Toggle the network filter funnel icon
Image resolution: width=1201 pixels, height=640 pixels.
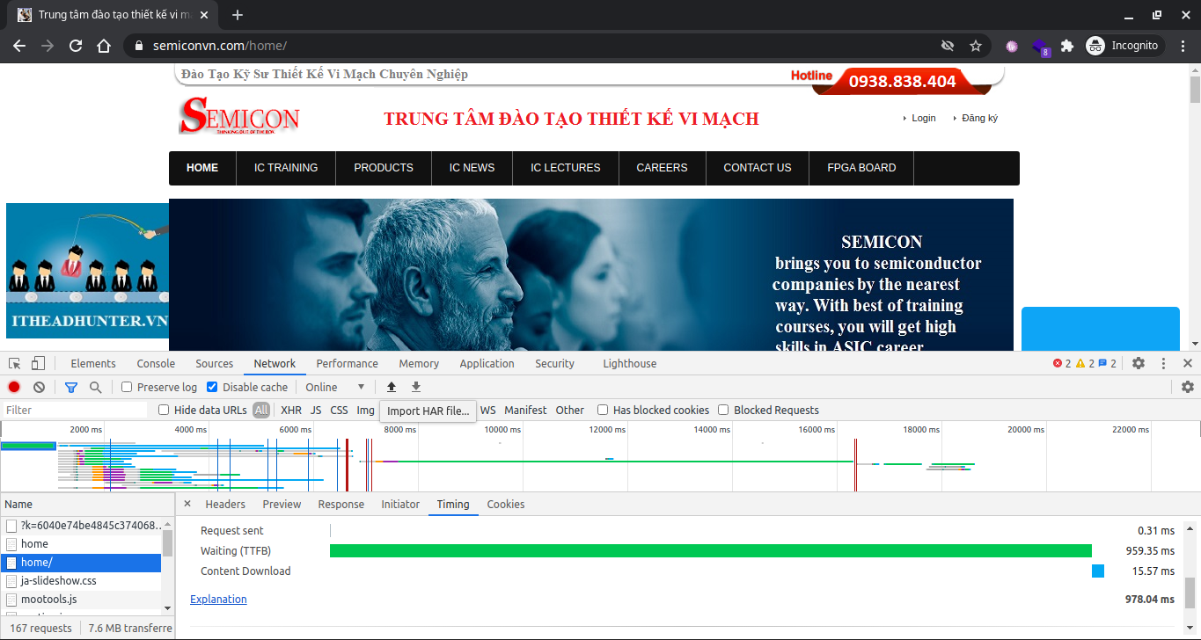pos(71,387)
